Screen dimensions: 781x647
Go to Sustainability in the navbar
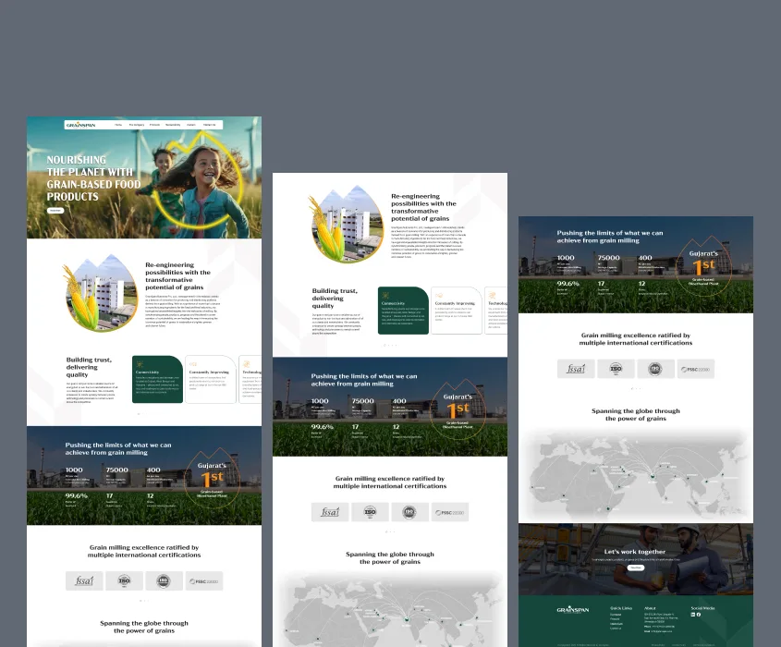point(173,125)
